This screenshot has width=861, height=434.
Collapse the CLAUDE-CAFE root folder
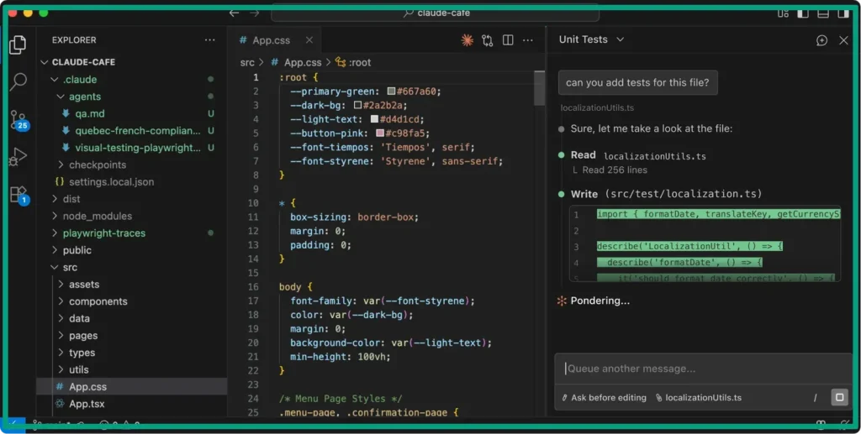point(45,62)
